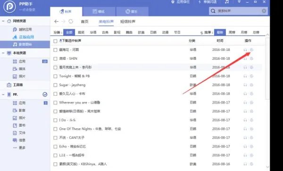The height and width of the screenshot is (171, 283).
Task: Open the 首页 sub-tab
Action: [84, 22]
